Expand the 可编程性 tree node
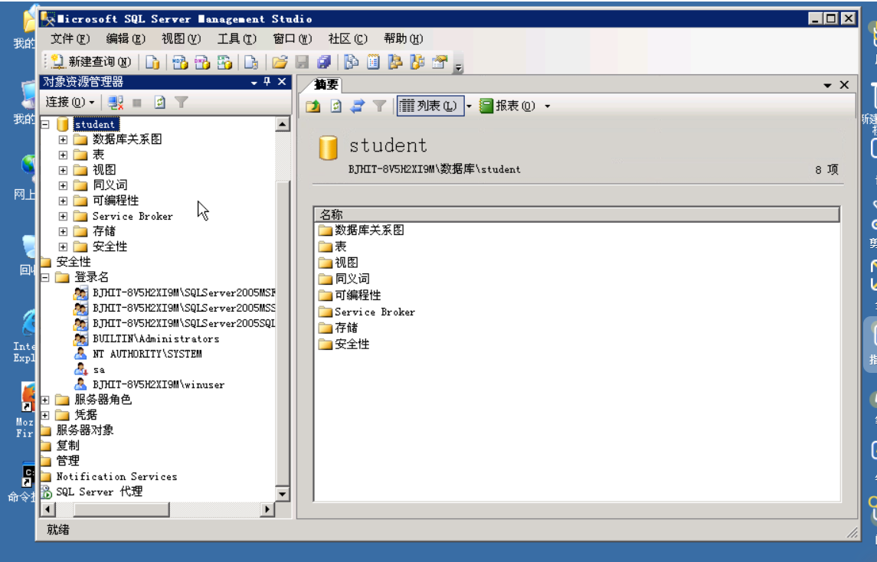Viewport: 877px width, 562px height. (x=64, y=201)
